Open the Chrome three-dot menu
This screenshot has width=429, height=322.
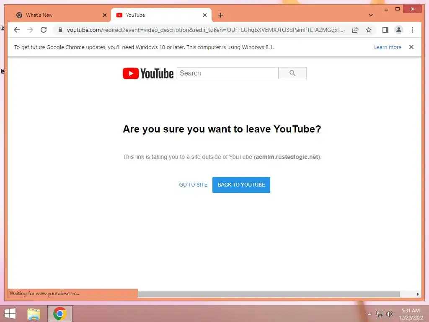pyautogui.click(x=412, y=30)
